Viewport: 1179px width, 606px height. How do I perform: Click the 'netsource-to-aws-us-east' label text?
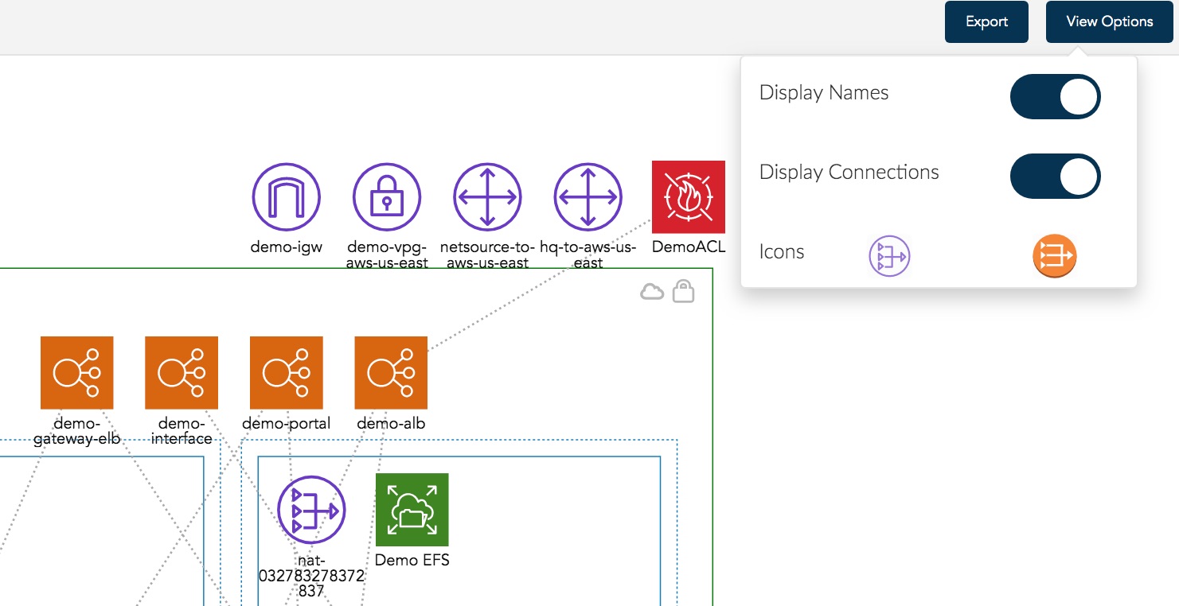point(487,254)
